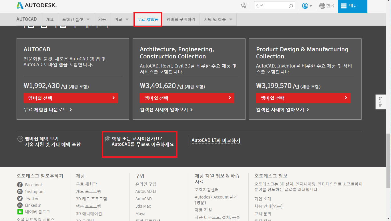This screenshot has width=391, height=221.
Task: Expand the 지원 및 학습 dropdown
Action: pyautogui.click(x=231, y=20)
